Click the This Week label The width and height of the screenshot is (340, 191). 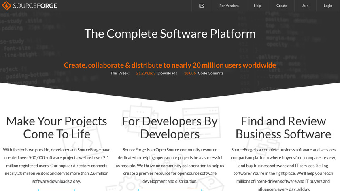[120, 73]
